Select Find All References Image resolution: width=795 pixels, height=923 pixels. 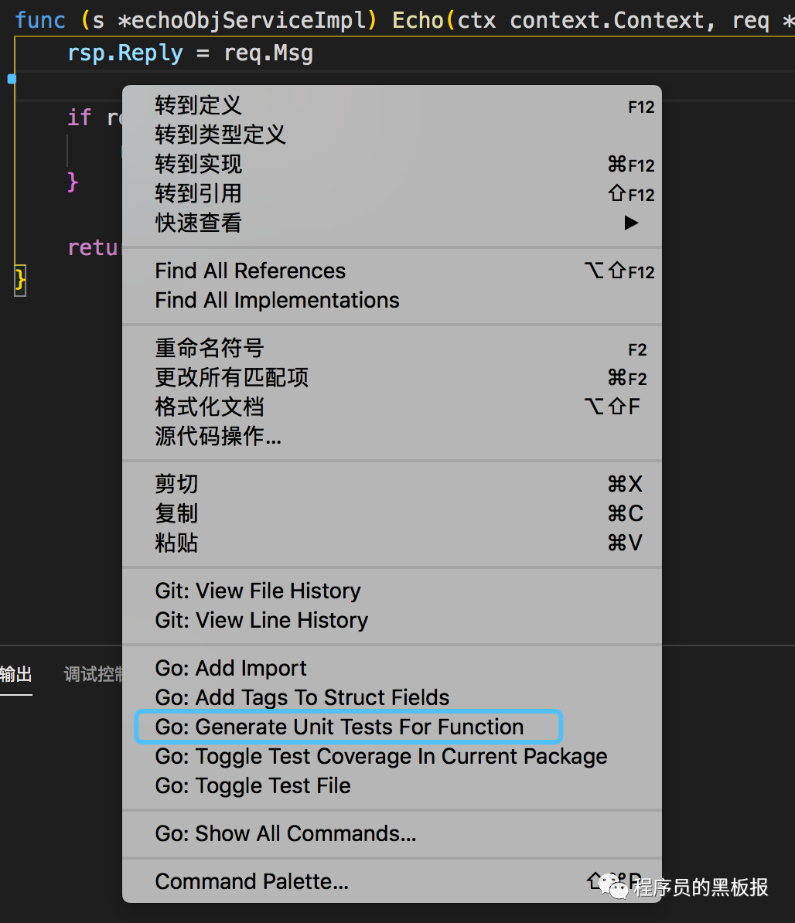point(250,271)
